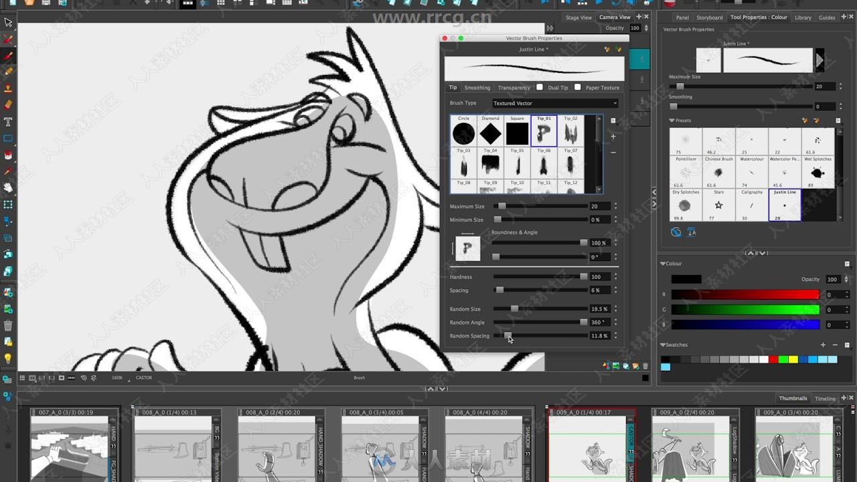Image resolution: width=857 pixels, height=482 pixels.
Task: Select the Paint bucket tool
Action: click(8, 155)
